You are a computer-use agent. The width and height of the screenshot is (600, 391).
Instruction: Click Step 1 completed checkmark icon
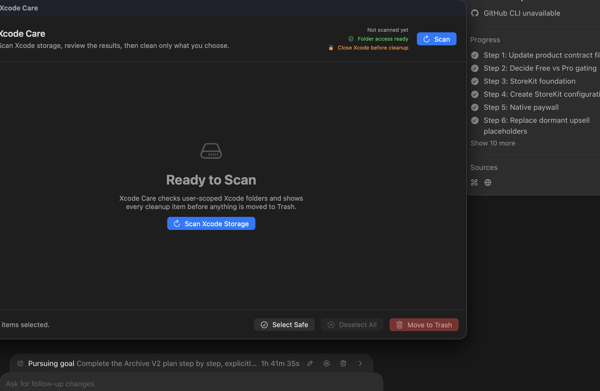pos(475,55)
